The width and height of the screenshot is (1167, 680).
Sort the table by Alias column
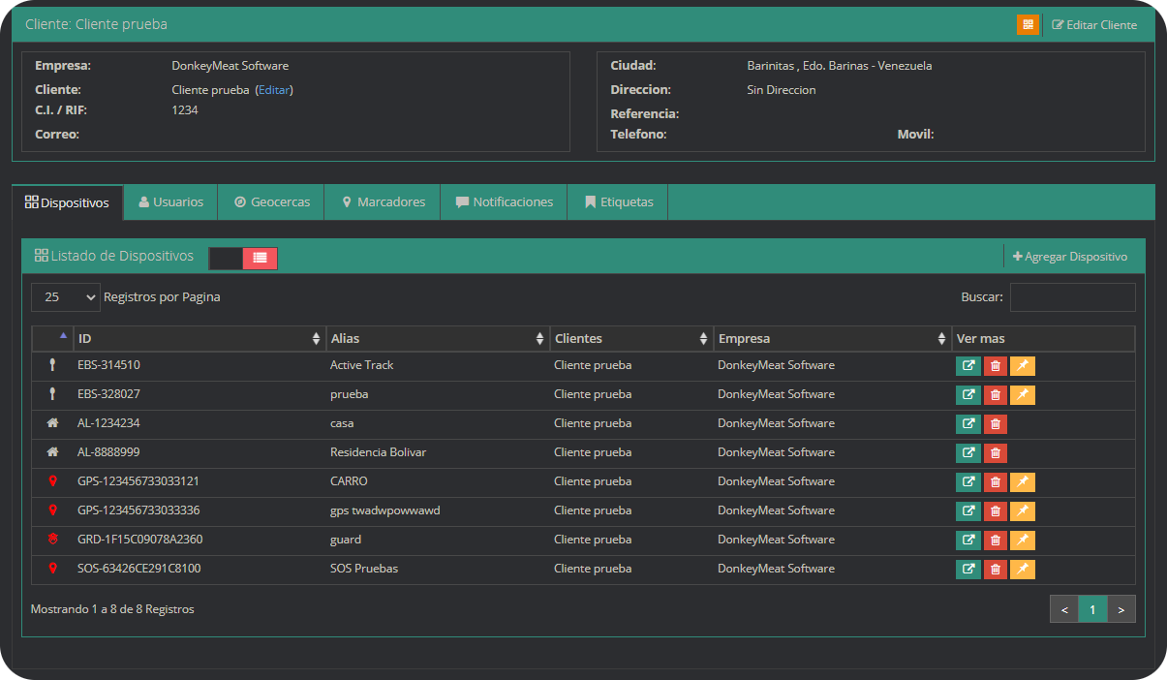point(437,339)
